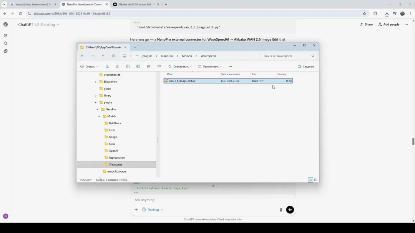The height and width of the screenshot is (233, 415).
Task: Open ChatGPT conversation options three dots
Action: [x=406, y=24]
